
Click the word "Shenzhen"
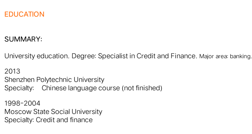pyautogui.click(x=19, y=80)
